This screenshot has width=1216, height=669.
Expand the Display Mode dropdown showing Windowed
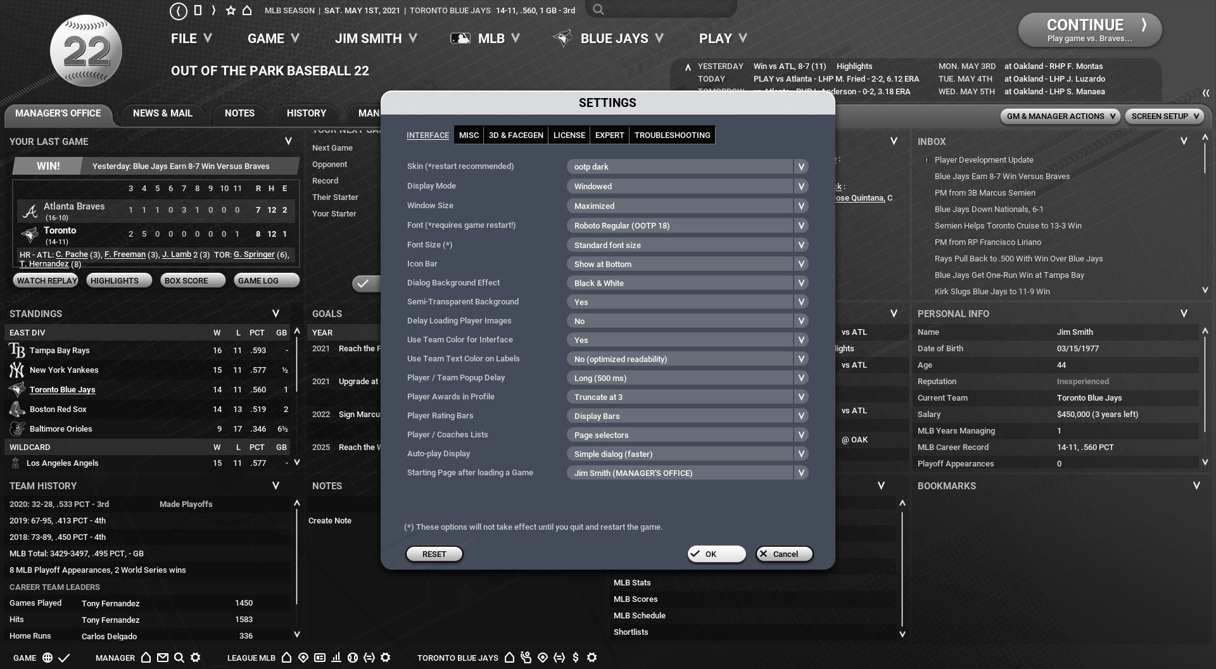(x=687, y=186)
